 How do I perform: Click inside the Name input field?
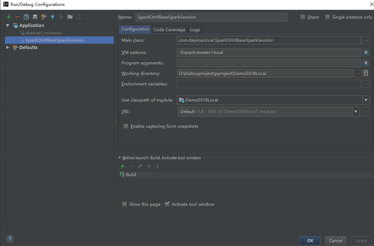(x=210, y=17)
